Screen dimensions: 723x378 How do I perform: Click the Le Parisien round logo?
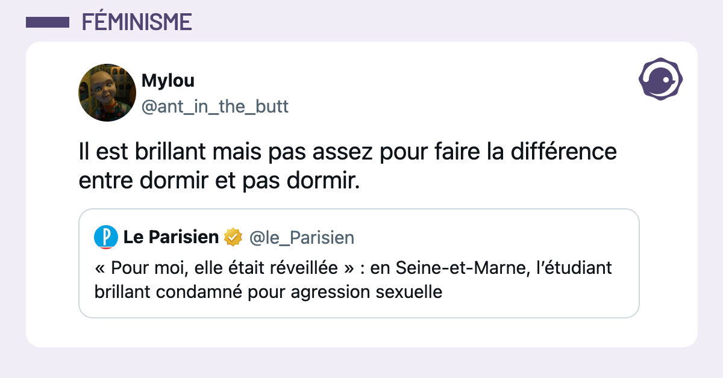click(106, 237)
